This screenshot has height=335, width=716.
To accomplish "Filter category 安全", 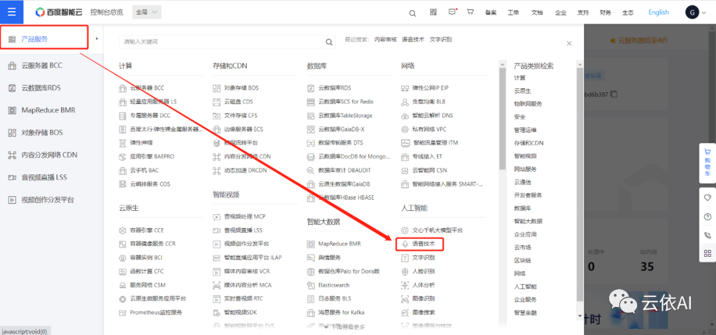I will coord(520,117).
